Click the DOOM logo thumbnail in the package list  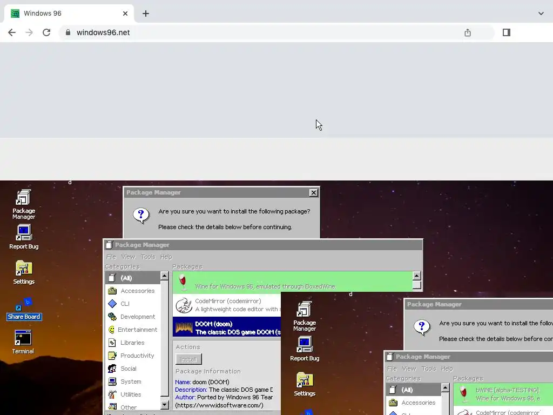pos(184,327)
